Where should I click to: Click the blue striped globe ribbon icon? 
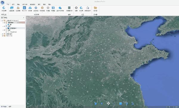[36, 8]
